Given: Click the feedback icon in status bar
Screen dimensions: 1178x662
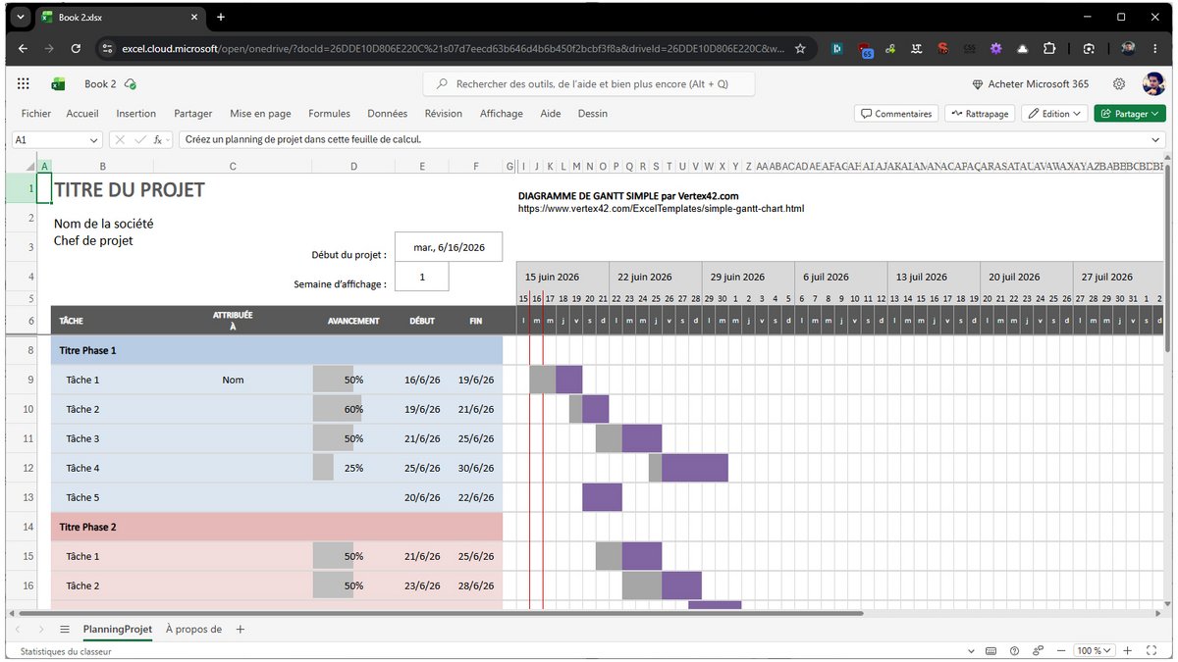Looking at the screenshot, I should pos(1037,651).
